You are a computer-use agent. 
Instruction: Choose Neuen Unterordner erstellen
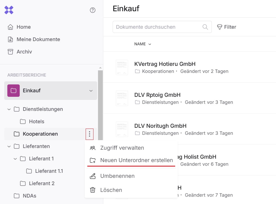[136, 160]
